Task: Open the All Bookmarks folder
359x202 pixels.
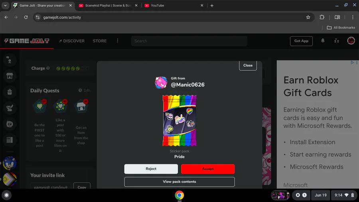Action: (x=341, y=28)
